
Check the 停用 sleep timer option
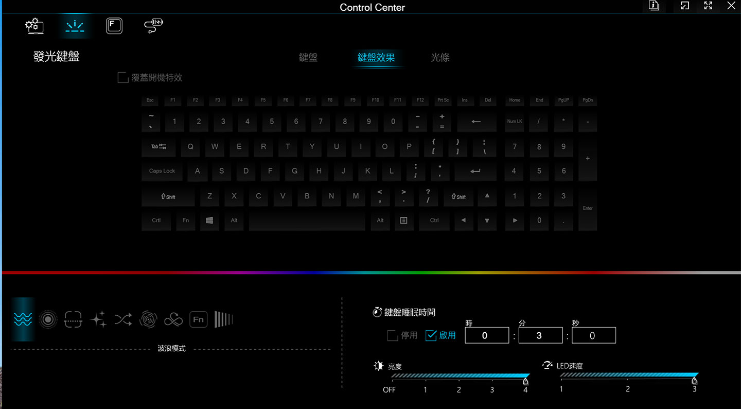[392, 335]
